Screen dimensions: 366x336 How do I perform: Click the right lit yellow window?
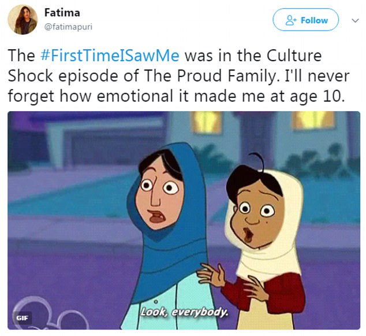[313, 120]
